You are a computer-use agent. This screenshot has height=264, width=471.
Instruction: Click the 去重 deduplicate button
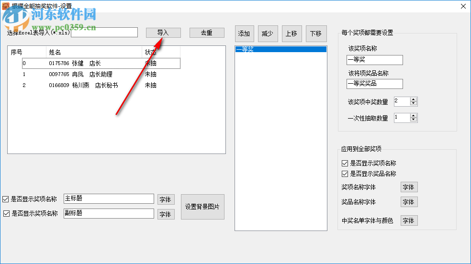coord(207,33)
